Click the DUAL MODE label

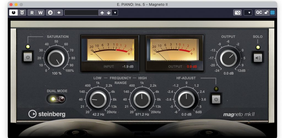(x=57, y=91)
